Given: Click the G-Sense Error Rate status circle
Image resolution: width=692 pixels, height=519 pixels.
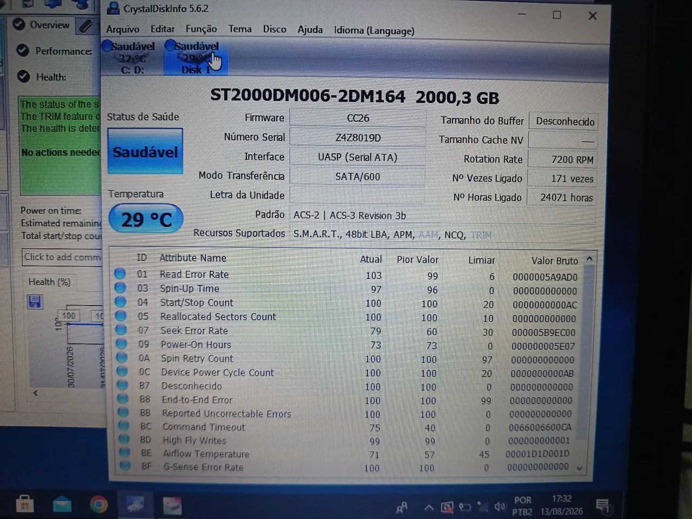Looking at the screenshot, I should coord(125,465).
